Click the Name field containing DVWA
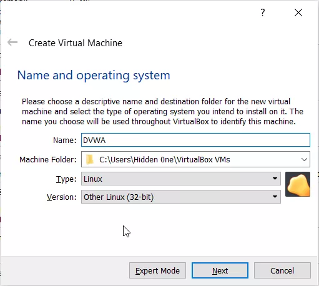 [x=195, y=140]
